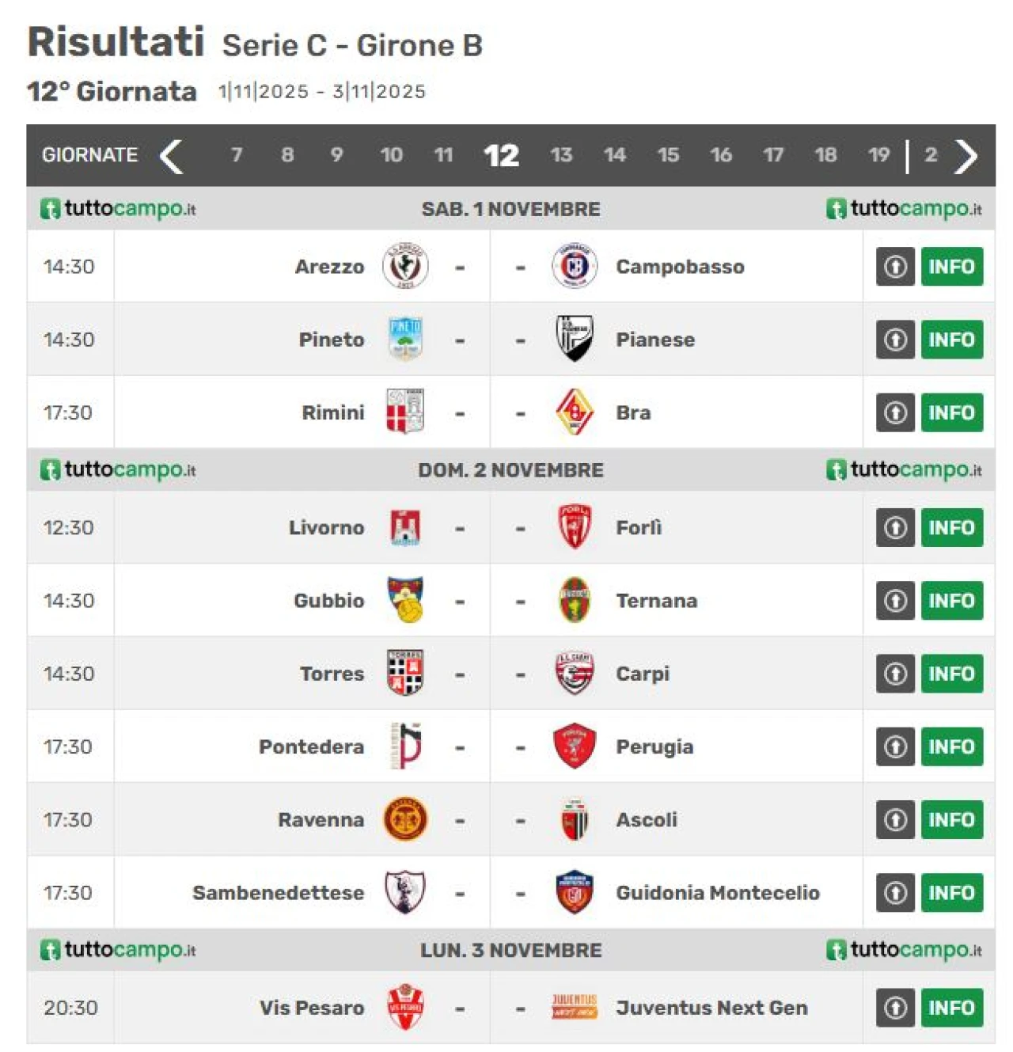Go to previous giornate with left chevron
1013x1052 pixels.
tap(172, 156)
